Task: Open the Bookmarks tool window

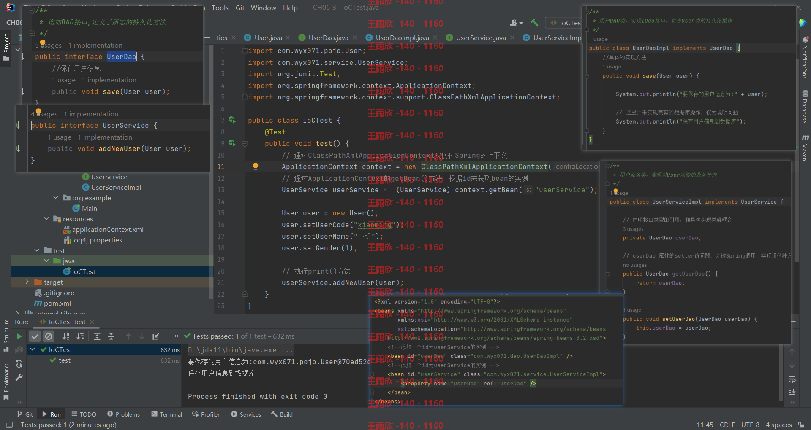Action: click(x=6, y=382)
